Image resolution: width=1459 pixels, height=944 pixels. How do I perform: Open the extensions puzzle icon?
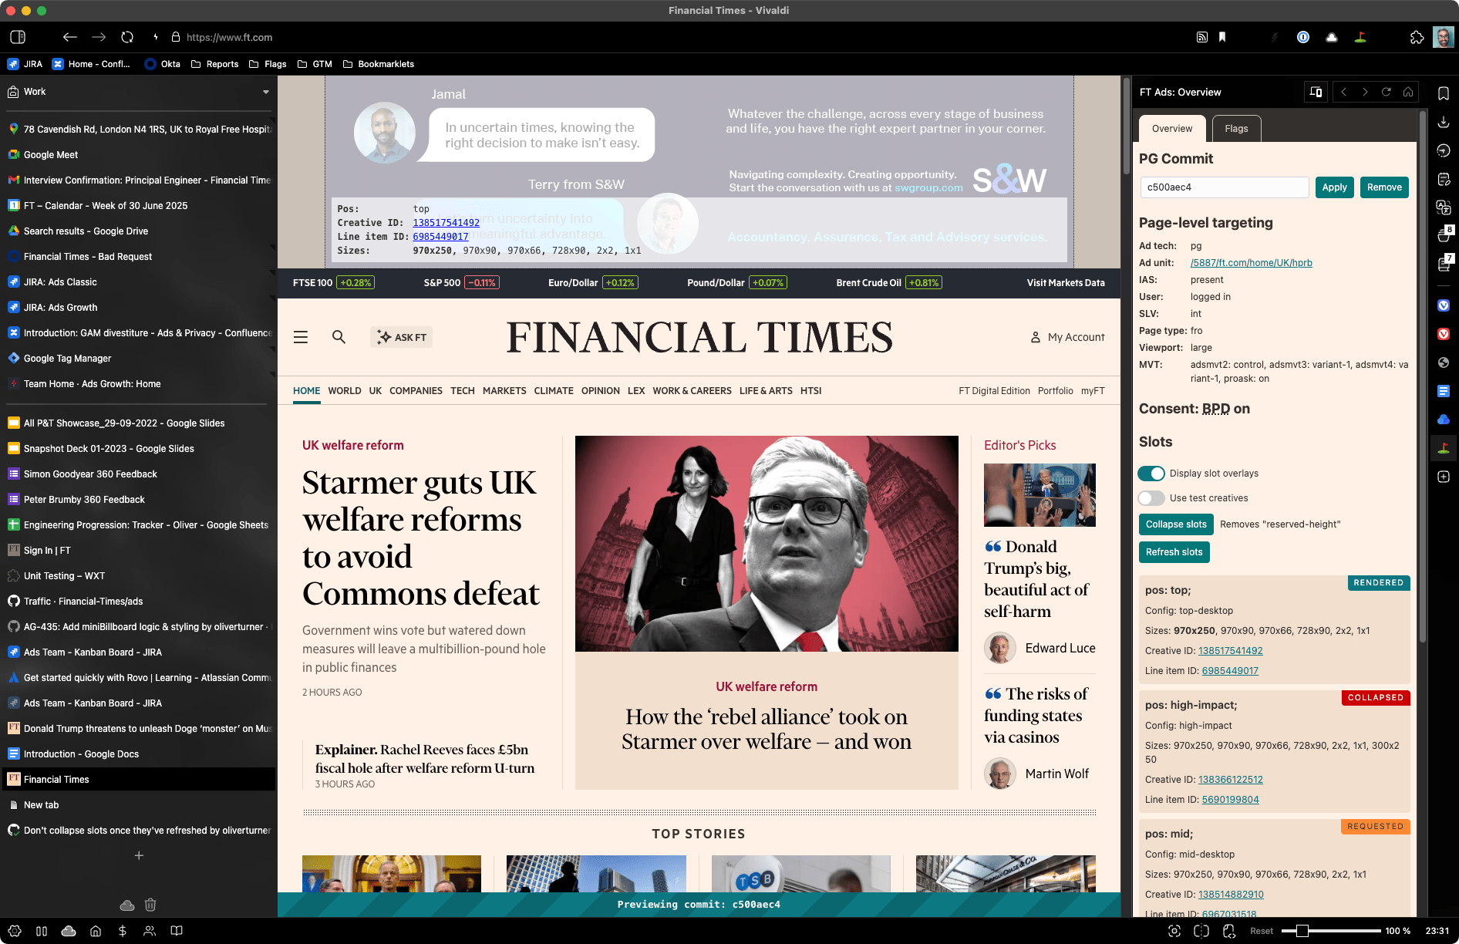tap(1417, 37)
